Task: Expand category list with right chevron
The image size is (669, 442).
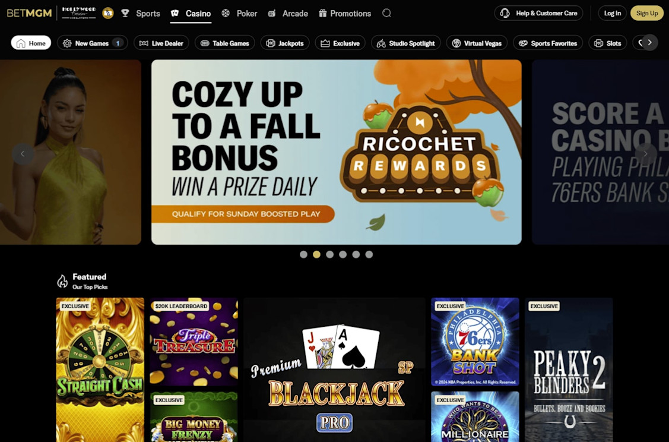Action: tap(650, 42)
